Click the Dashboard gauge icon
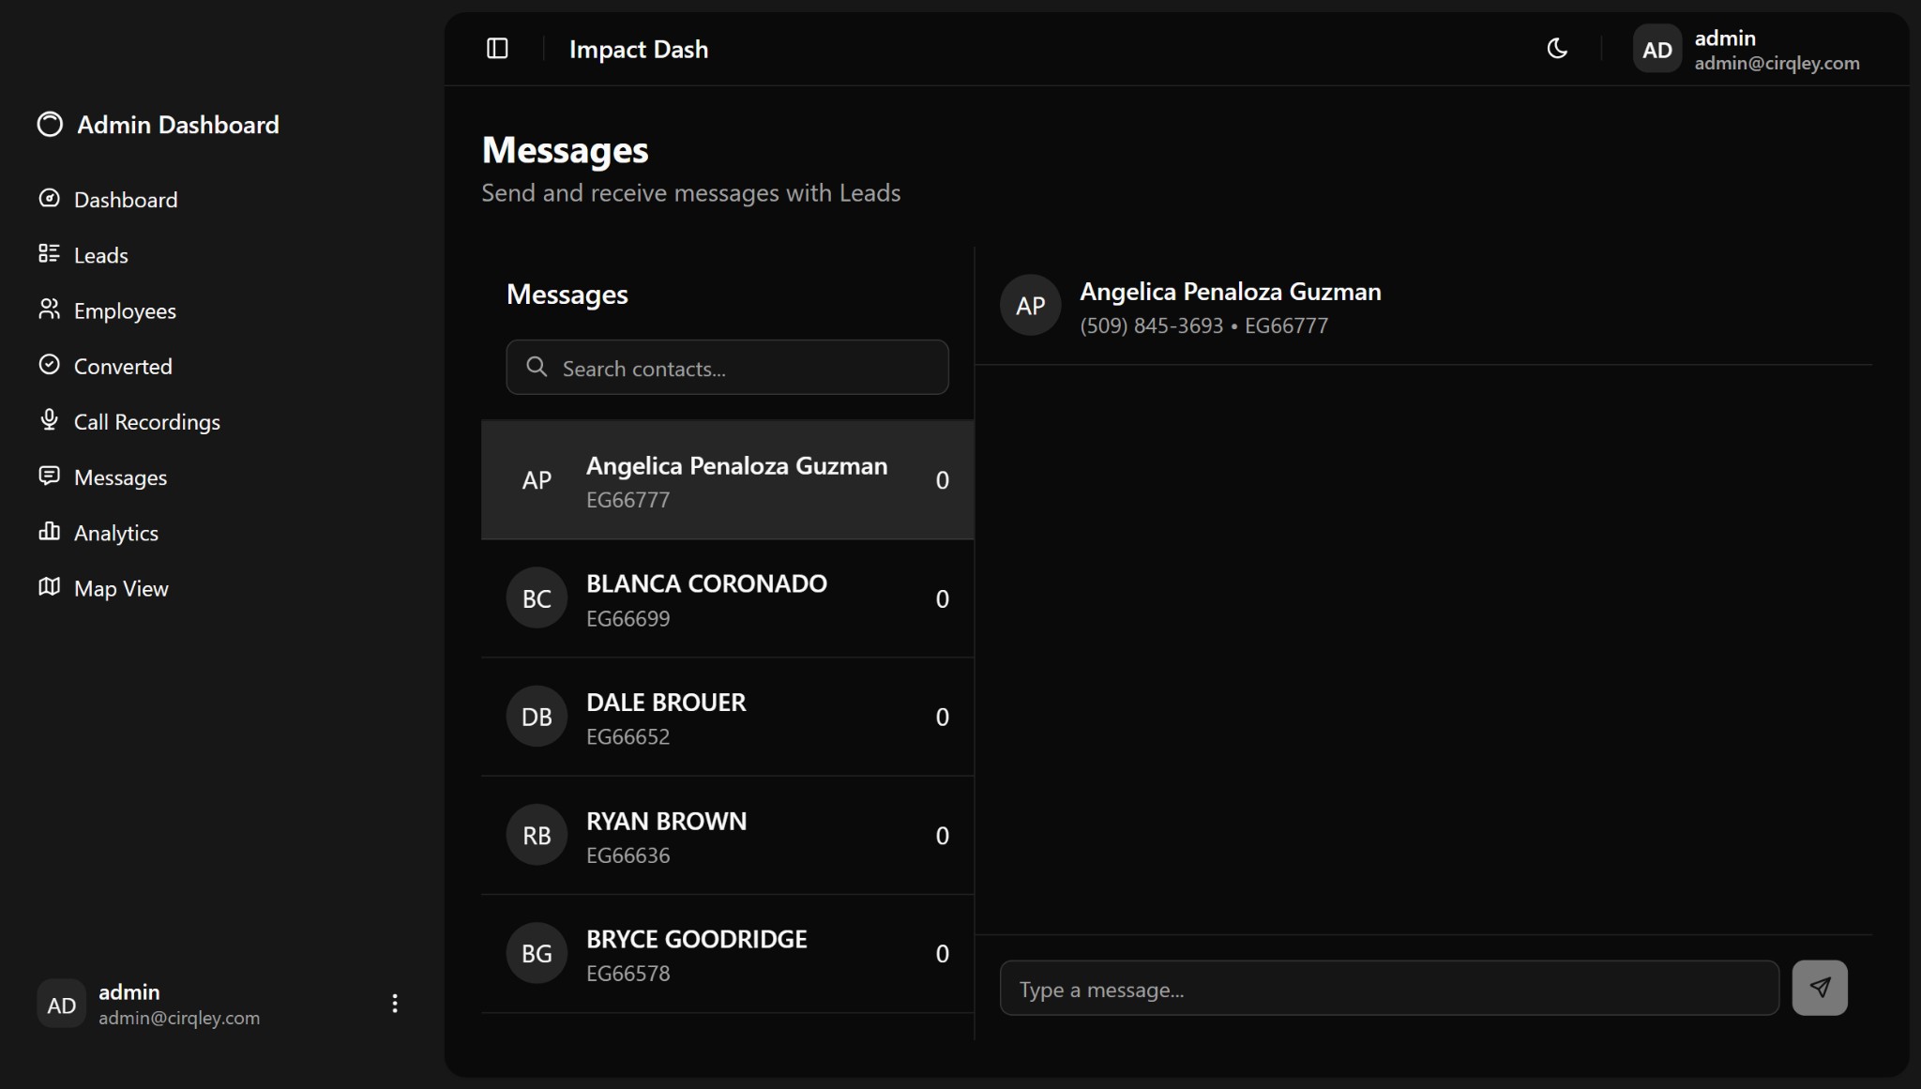 pyautogui.click(x=49, y=199)
